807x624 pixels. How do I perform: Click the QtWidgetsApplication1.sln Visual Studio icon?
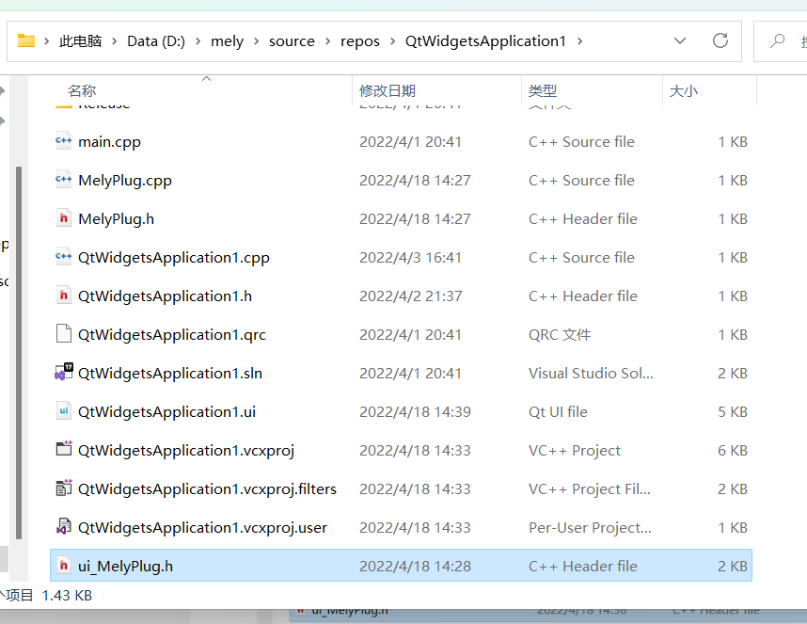pyautogui.click(x=64, y=373)
